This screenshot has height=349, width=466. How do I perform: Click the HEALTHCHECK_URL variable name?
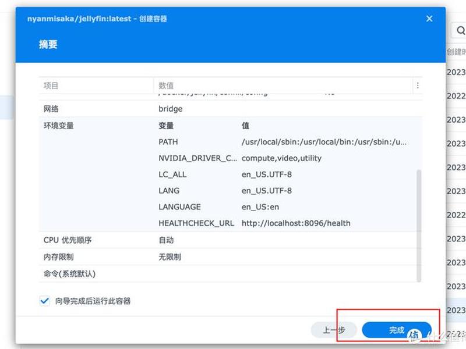196,223
